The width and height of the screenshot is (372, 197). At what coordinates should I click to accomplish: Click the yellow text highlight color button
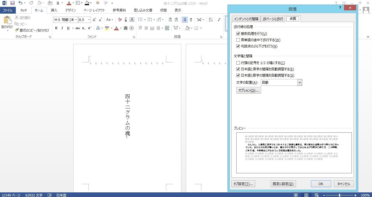[x=107, y=28]
